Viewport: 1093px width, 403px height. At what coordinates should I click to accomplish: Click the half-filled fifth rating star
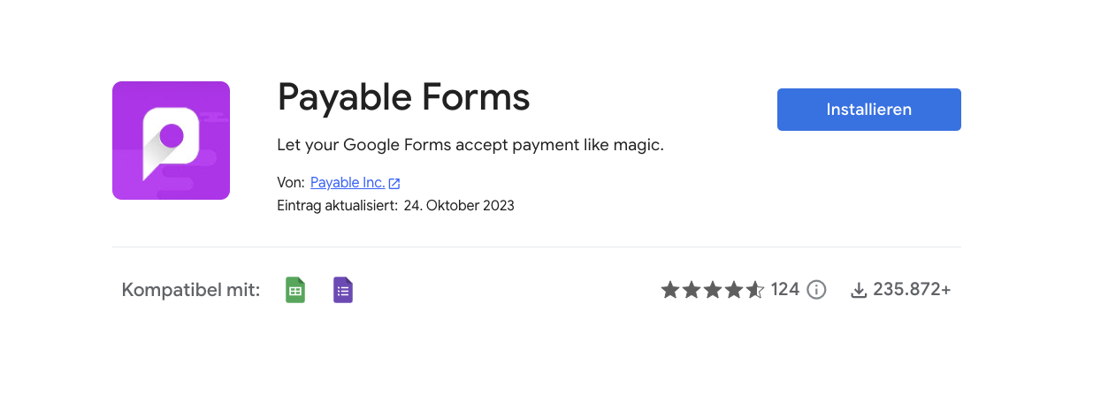(x=755, y=290)
